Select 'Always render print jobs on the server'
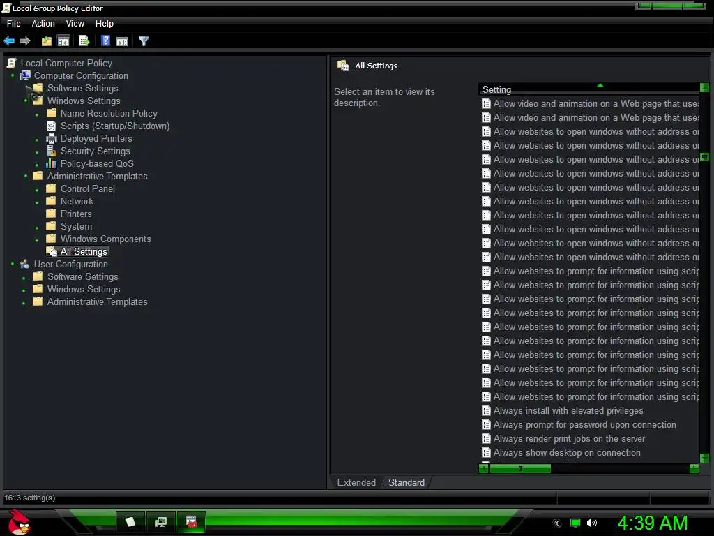This screenshot has height=536, width=714. pyautogui.click(x=569, y=438)
